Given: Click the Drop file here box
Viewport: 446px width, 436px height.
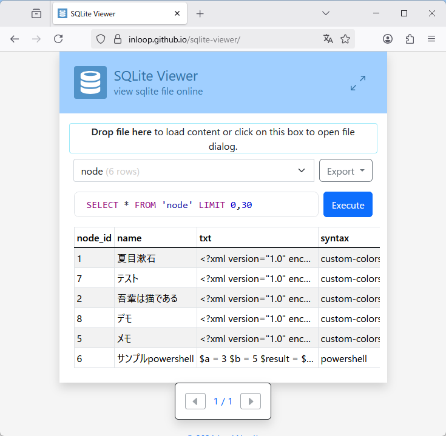Looking at the screenshot, I should 223,138.
